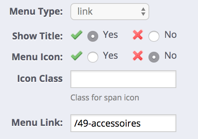Viewport: 198px width, 139px height.
Task: Click the red X beside Show Title
Action: coord(138,35)
